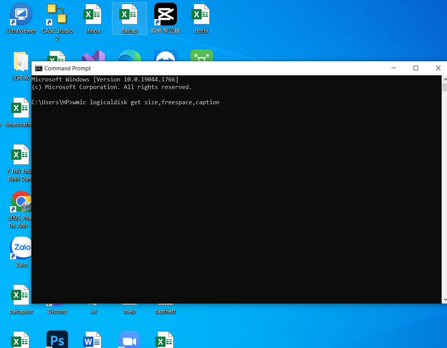Image resolution: width=447 pixels, height=348 pixels.
Task: Click the Microsoft Edge icon behind the window
Action: click(x=130, y=56)
